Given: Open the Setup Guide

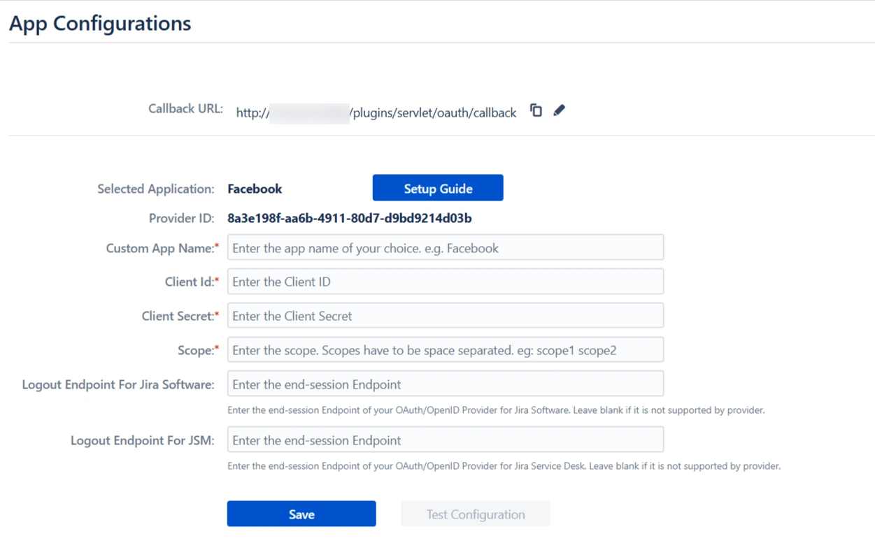Looking at the screenshot, I should 438,188.
